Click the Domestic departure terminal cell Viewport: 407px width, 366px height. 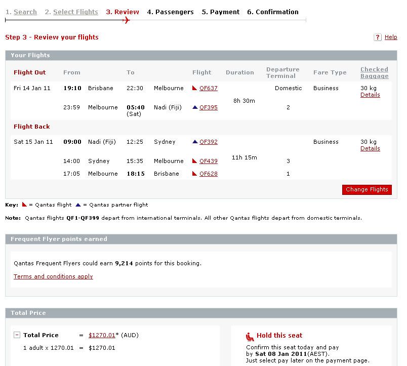coord(288,88)
